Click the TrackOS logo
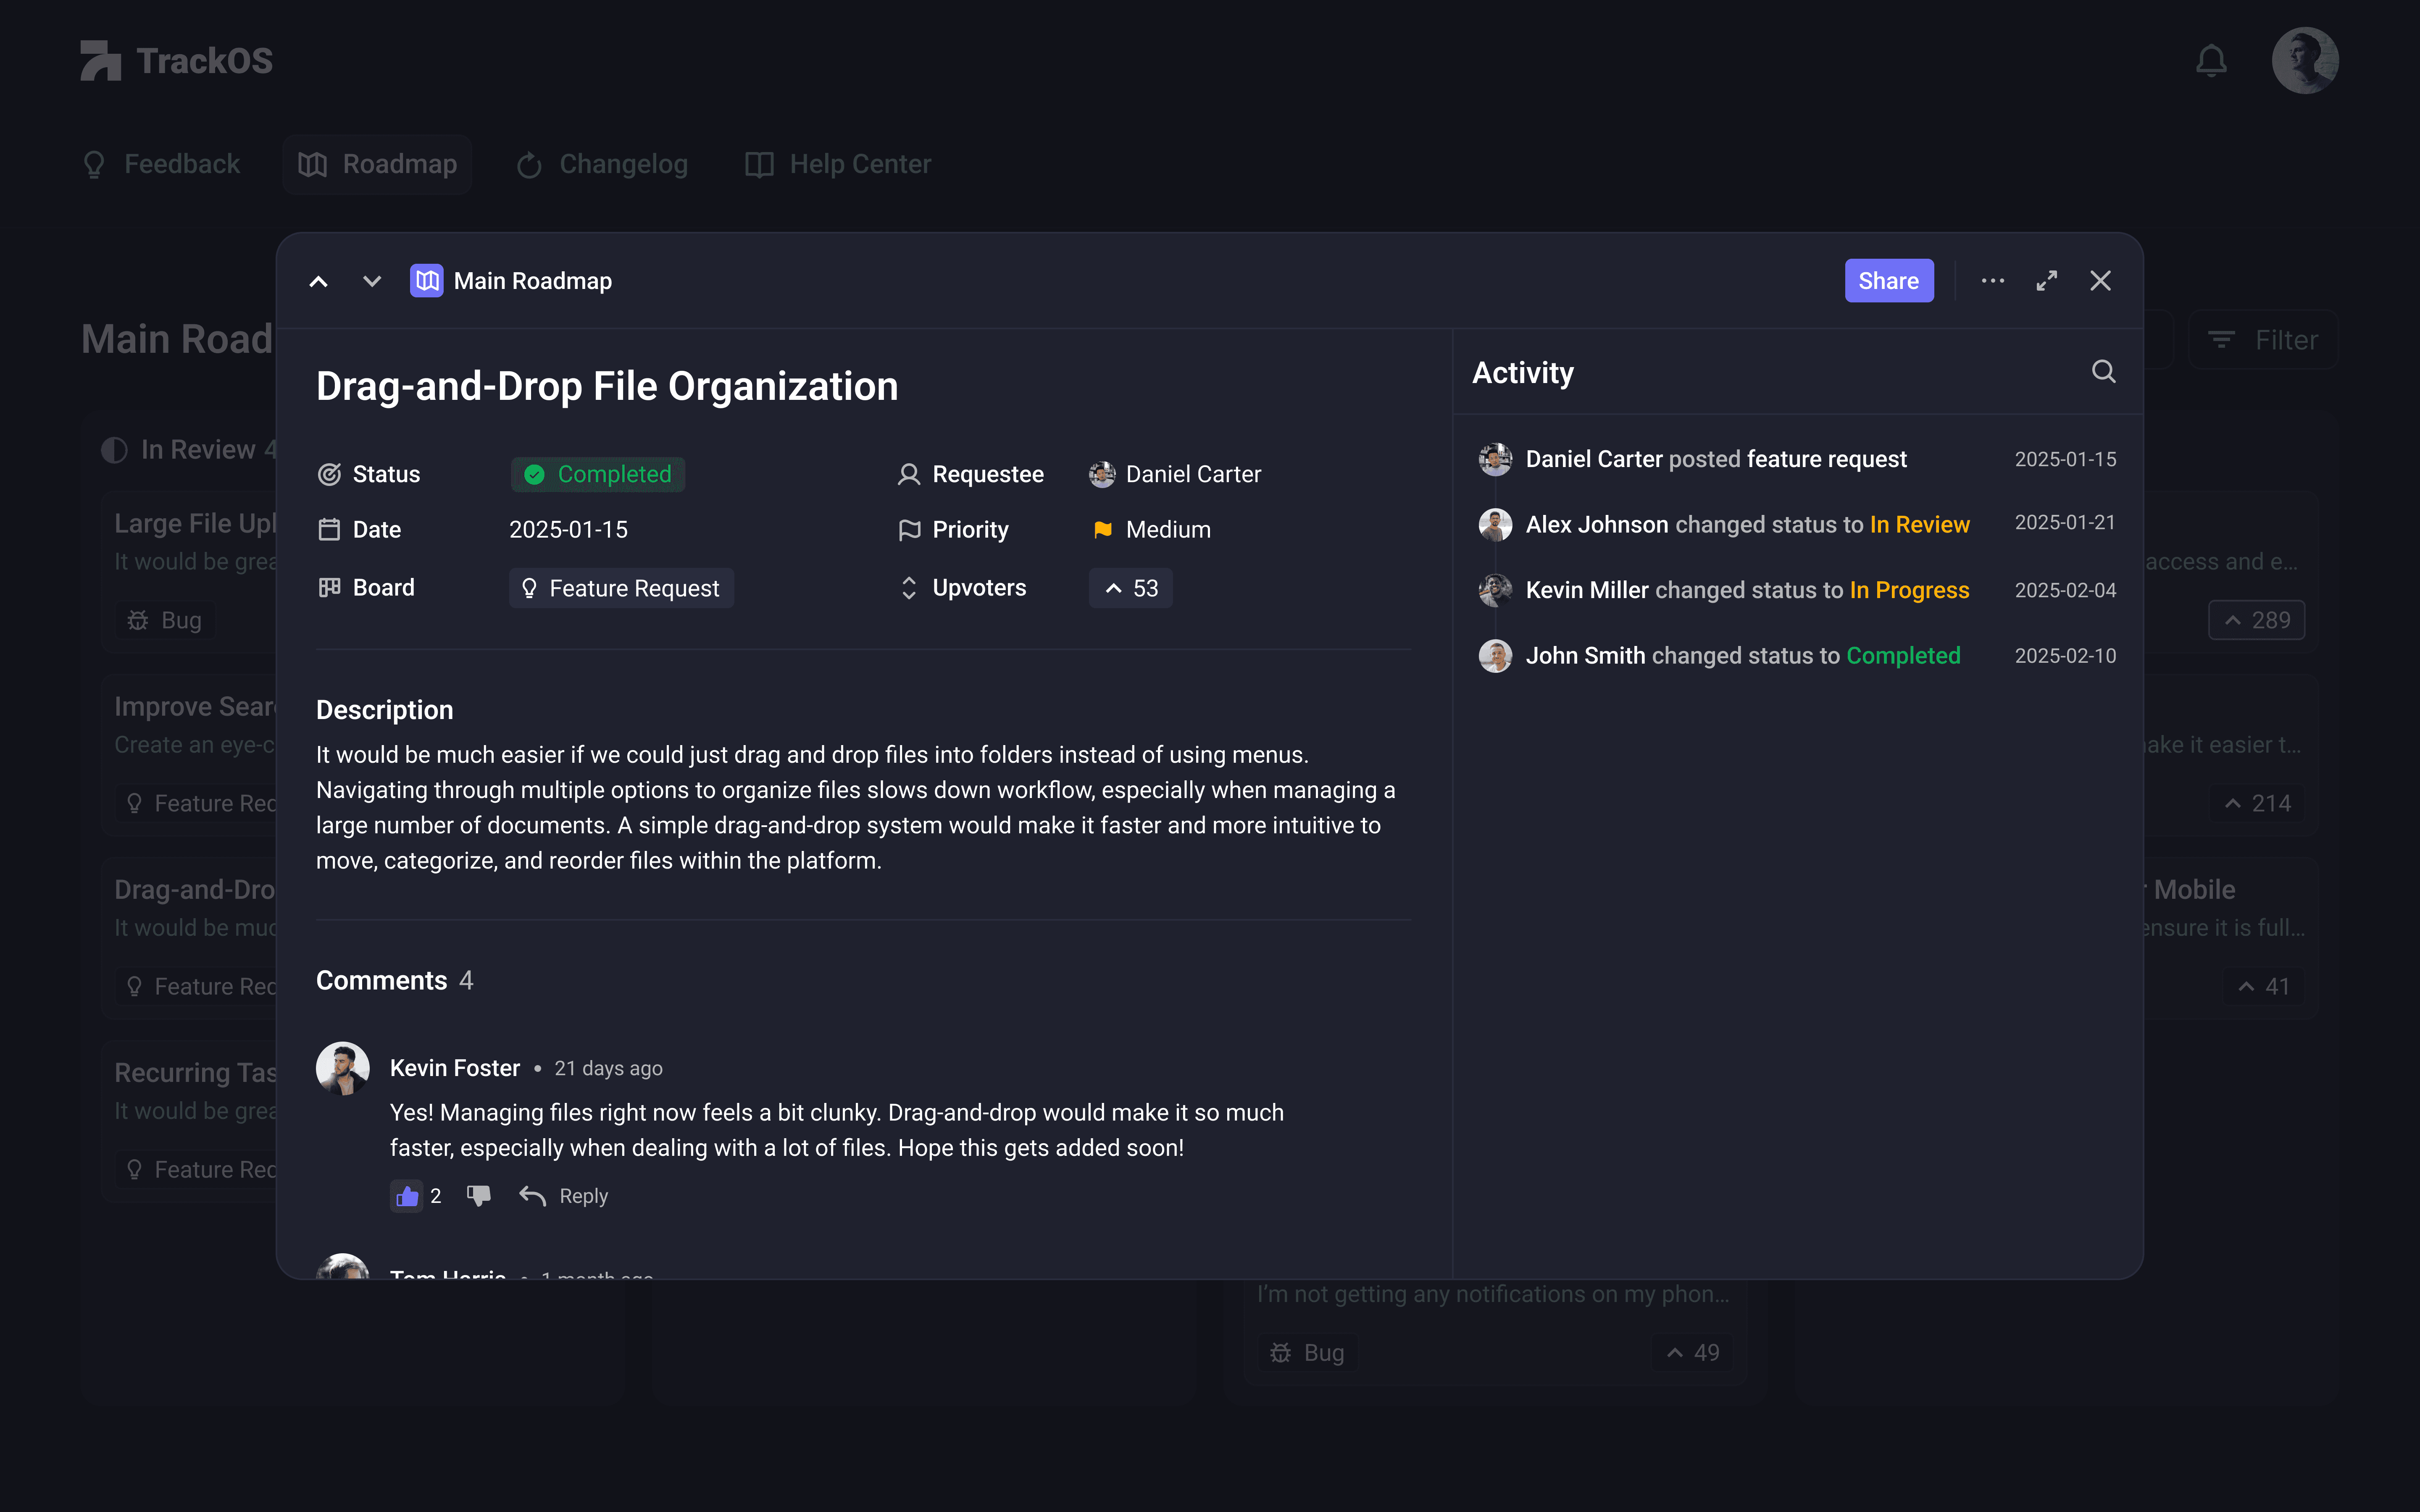Screen dimensions: 2420x1512 (177, 61)
